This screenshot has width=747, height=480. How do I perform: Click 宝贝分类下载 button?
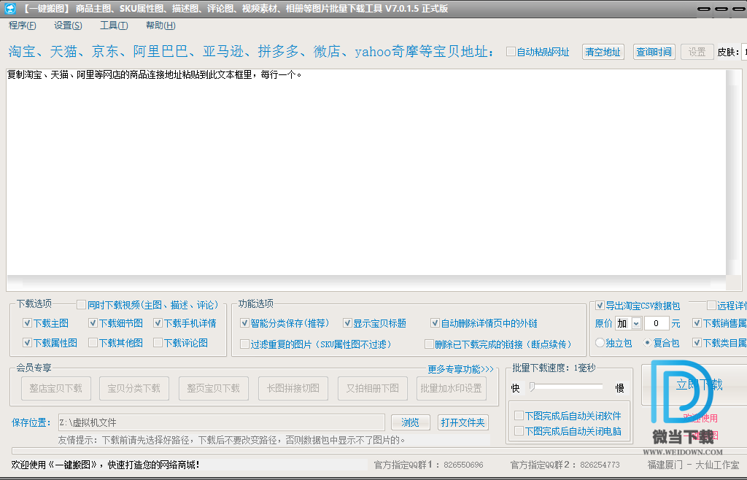[134, 389]
